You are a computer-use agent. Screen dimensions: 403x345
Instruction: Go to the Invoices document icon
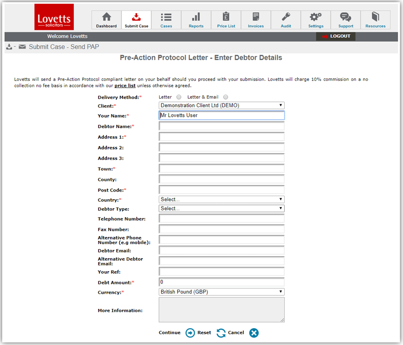256,18
